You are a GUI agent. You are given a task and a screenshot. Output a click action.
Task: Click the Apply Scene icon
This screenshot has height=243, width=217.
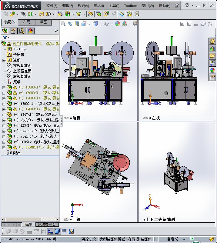(x=125, y=24)
